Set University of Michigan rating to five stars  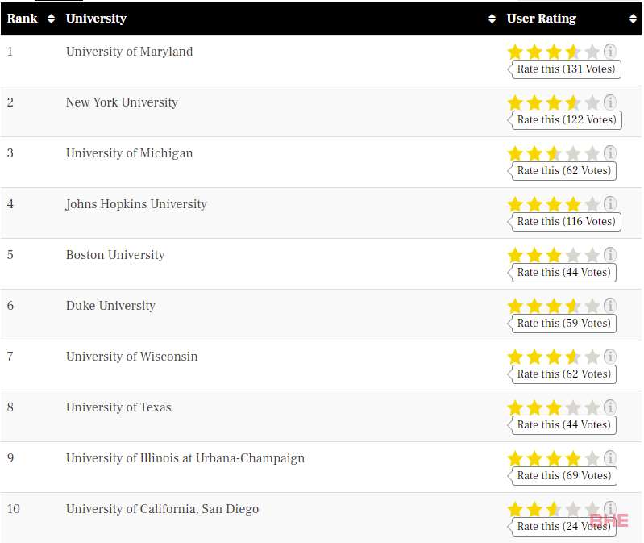point(592,154)
